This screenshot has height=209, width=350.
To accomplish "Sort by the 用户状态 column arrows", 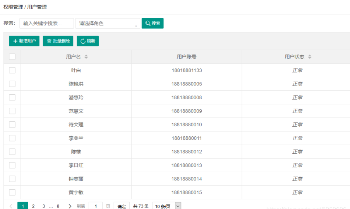I will point(310,57).
